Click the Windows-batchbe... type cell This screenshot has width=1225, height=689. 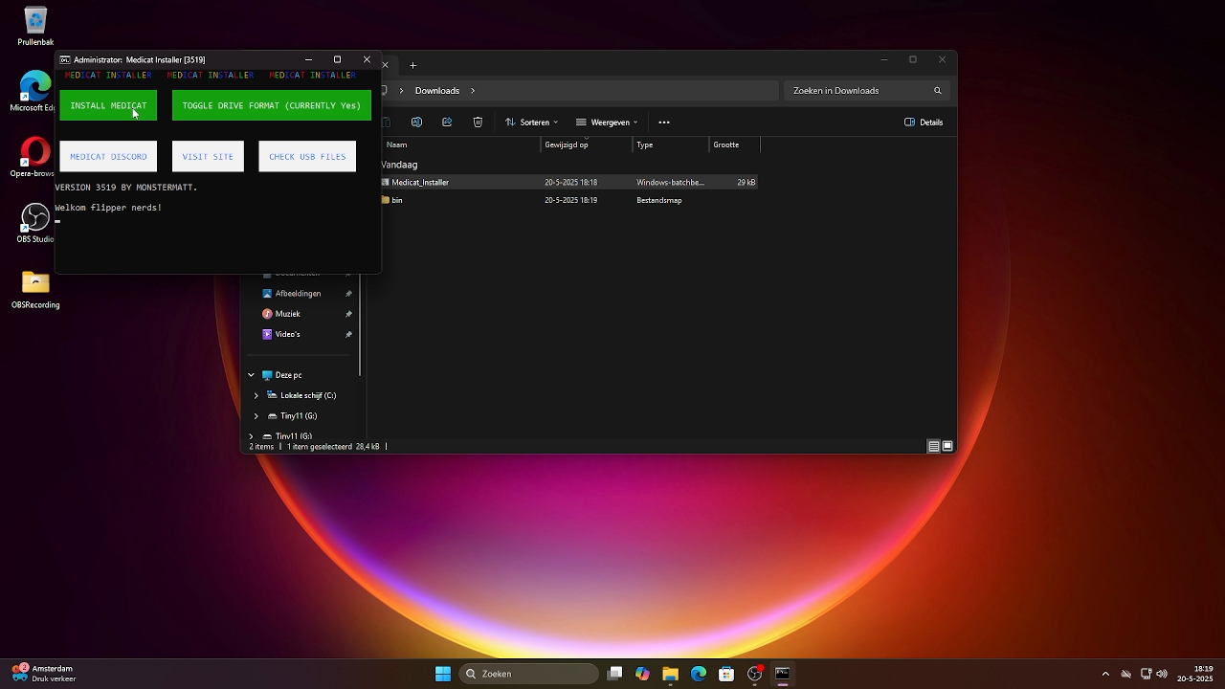pyautogui.click(x=671, y=182)
